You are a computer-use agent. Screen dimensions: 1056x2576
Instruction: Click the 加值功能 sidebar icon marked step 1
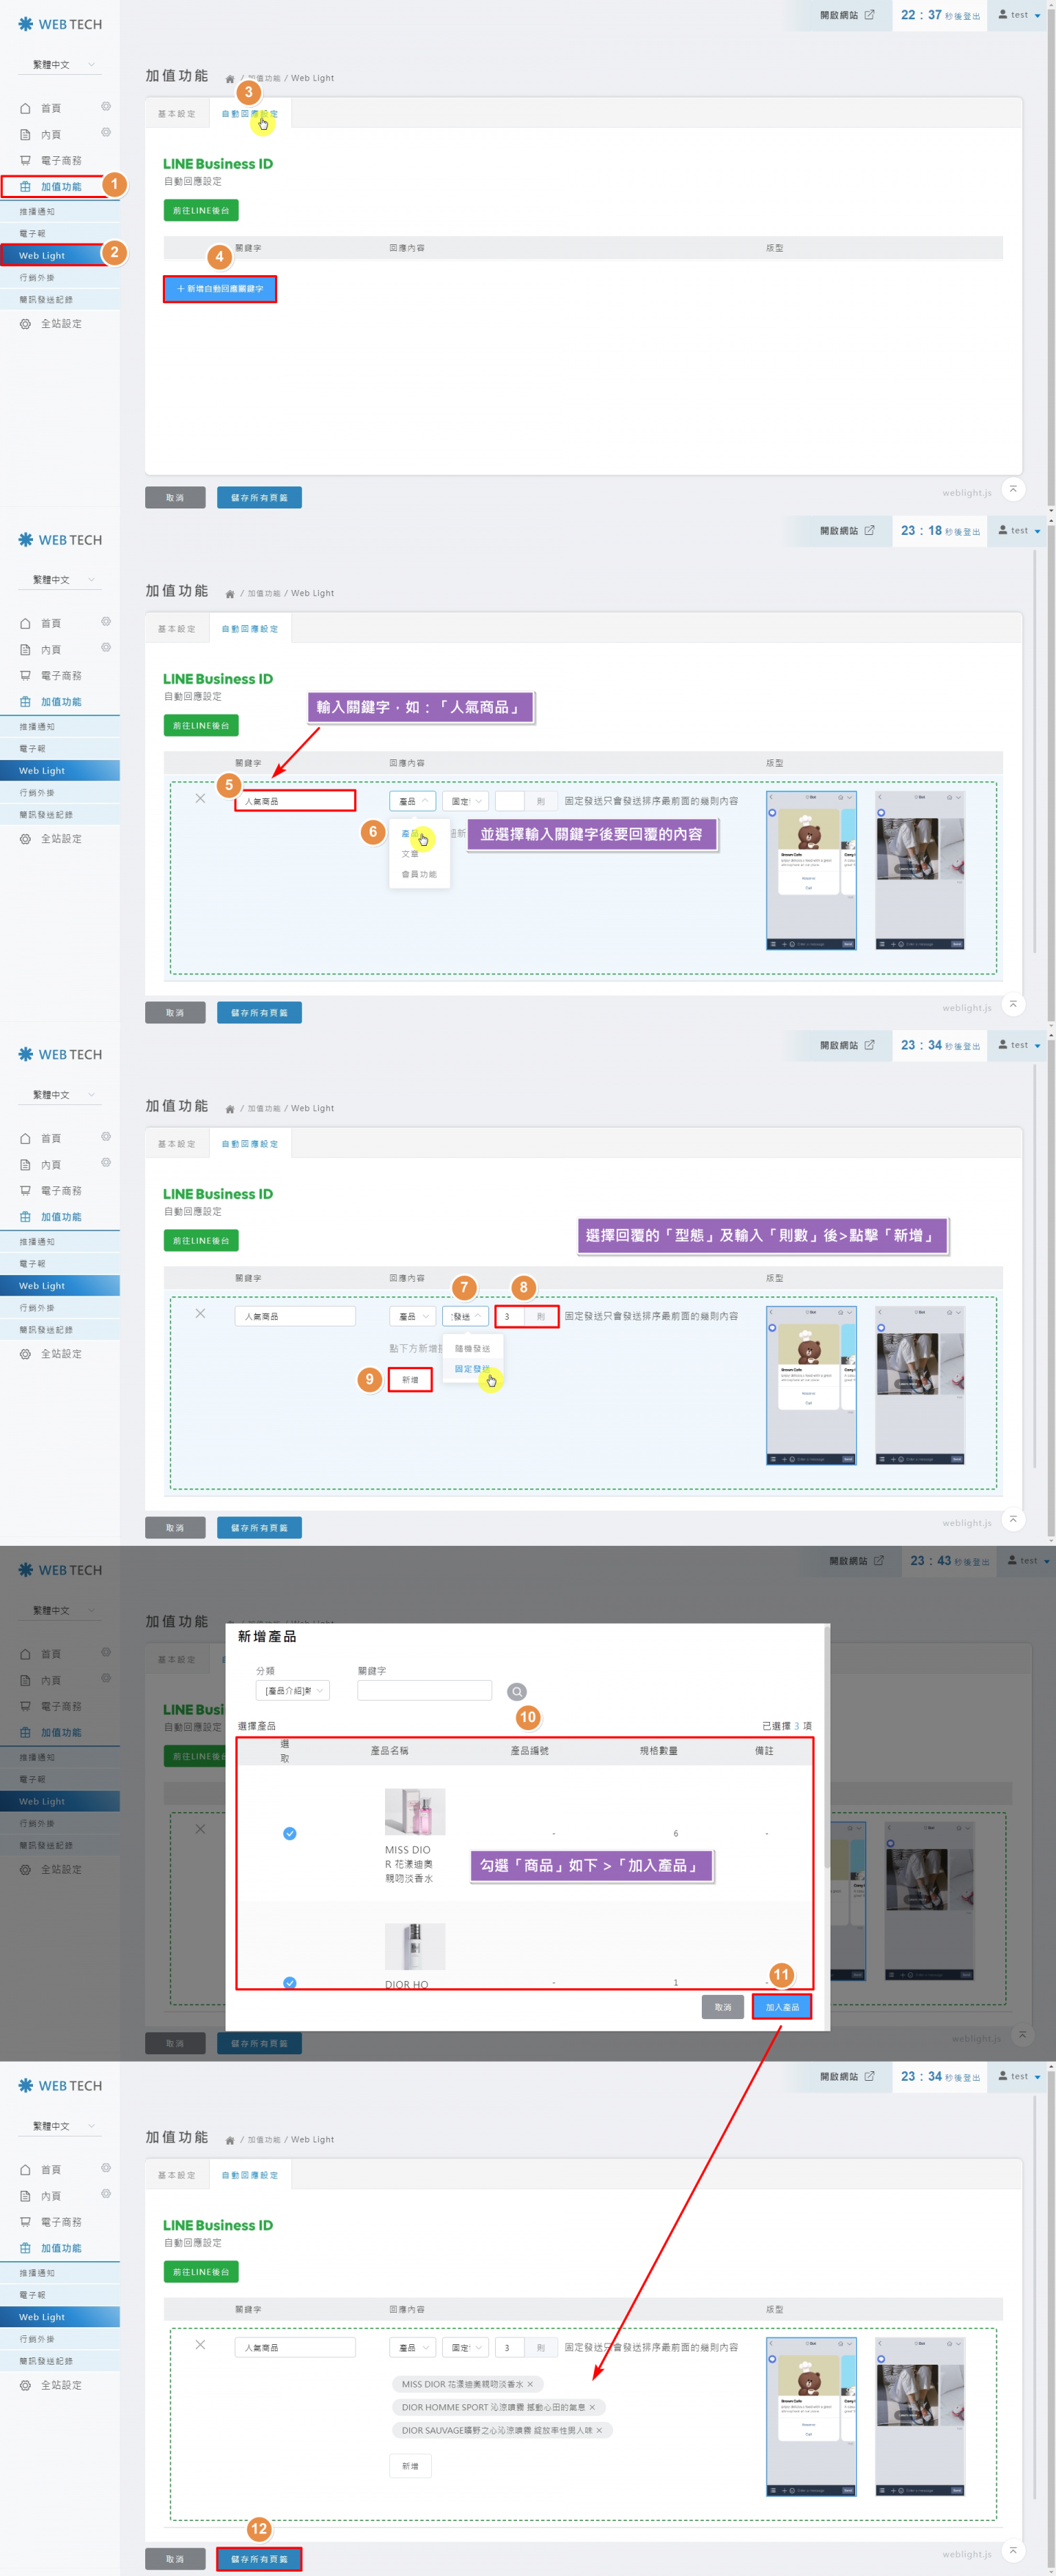pyautogui.click(x=26, y=187)
